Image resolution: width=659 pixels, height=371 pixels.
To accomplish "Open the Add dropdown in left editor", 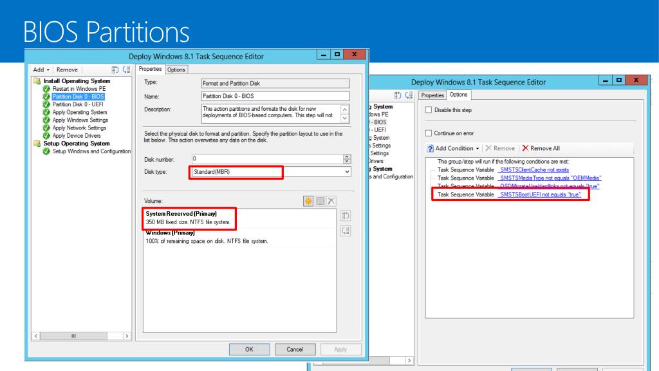I will tap(41, 70).
